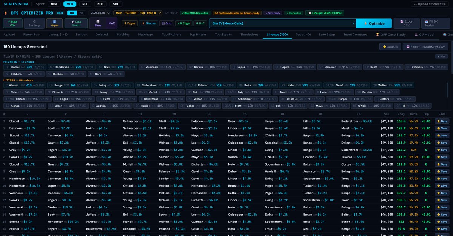
Task: Click the Stats CSV checkmark button
Action: tap(12, 23)
